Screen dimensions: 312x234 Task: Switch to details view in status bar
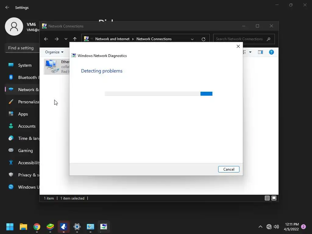(x=267, y=198)
